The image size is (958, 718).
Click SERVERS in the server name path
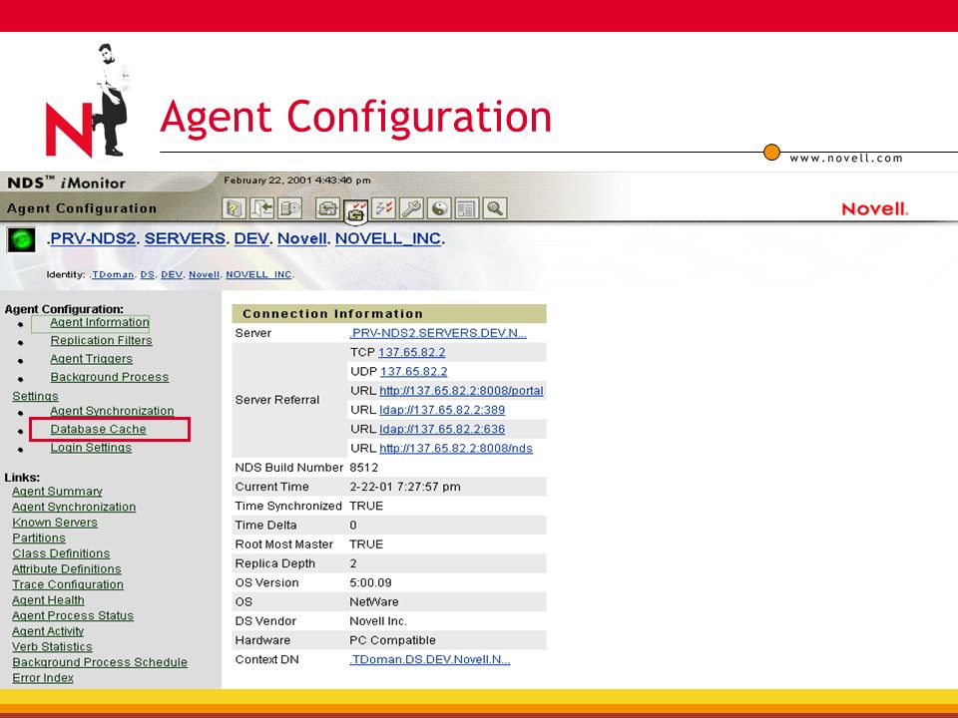click(186, 238)
